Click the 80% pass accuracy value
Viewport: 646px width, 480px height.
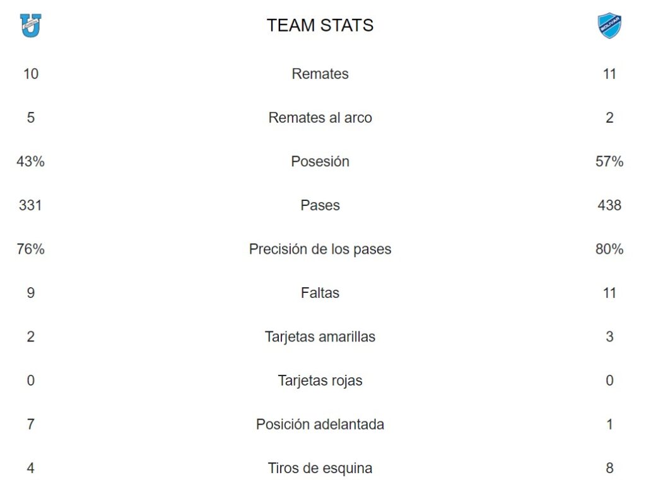click(x=609, y=249)
